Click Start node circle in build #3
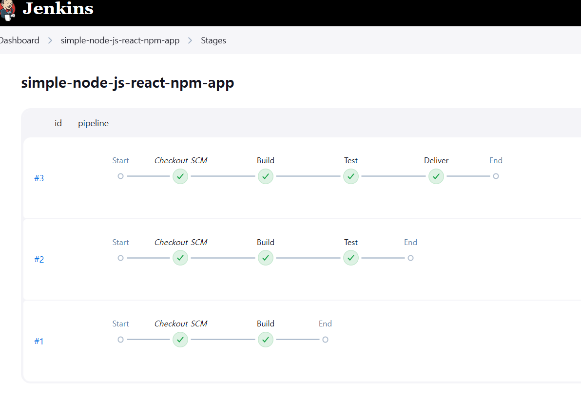 120,176
